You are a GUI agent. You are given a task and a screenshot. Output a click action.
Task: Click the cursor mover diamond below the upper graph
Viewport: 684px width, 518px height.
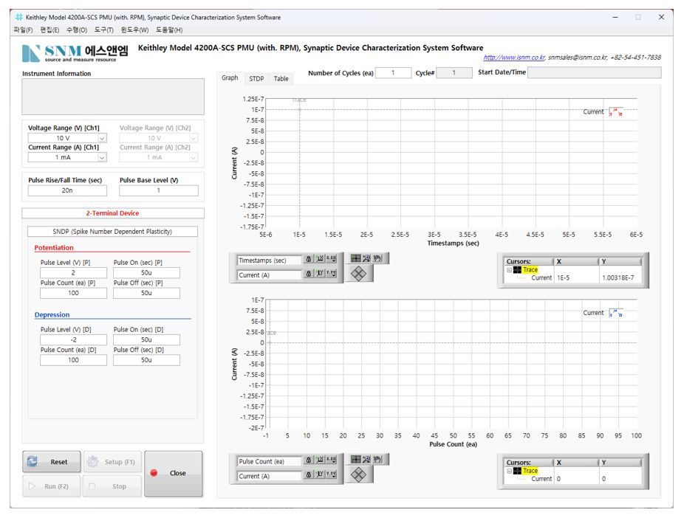click(358, 274)
